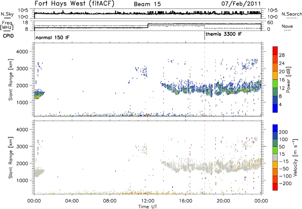The height and width of the screenshot is (209, 302).
Task: Click the '20:00' time tick label
Action: coord(223,201)
